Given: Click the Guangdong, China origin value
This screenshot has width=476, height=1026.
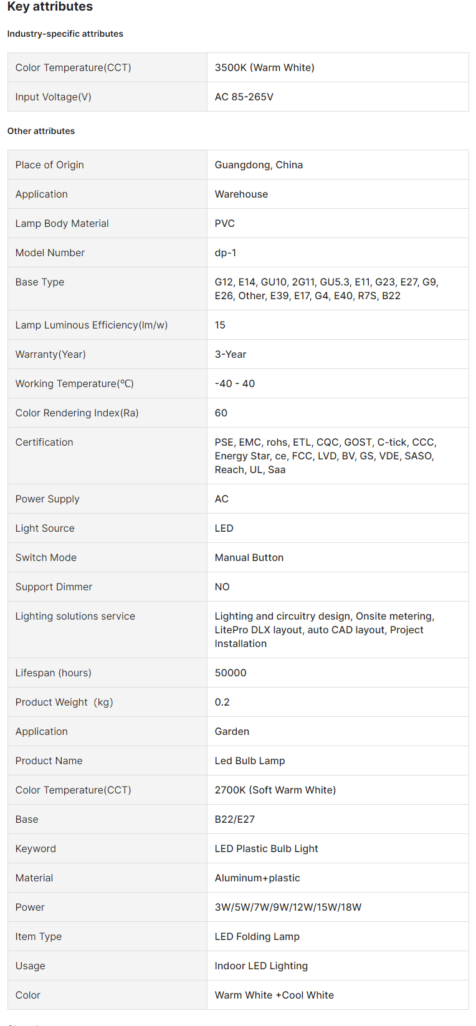Looking at the screenshot, I should [259, 165].
